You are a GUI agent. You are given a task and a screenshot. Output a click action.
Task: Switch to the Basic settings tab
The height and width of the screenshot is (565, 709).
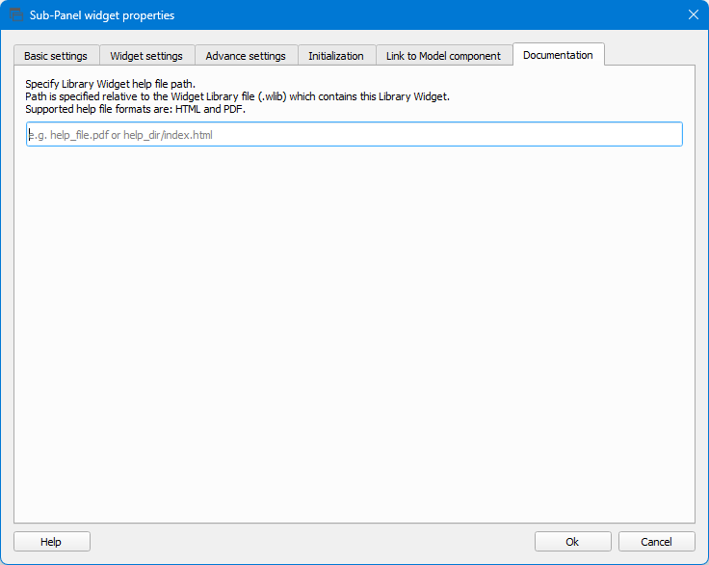coord(56,56)
